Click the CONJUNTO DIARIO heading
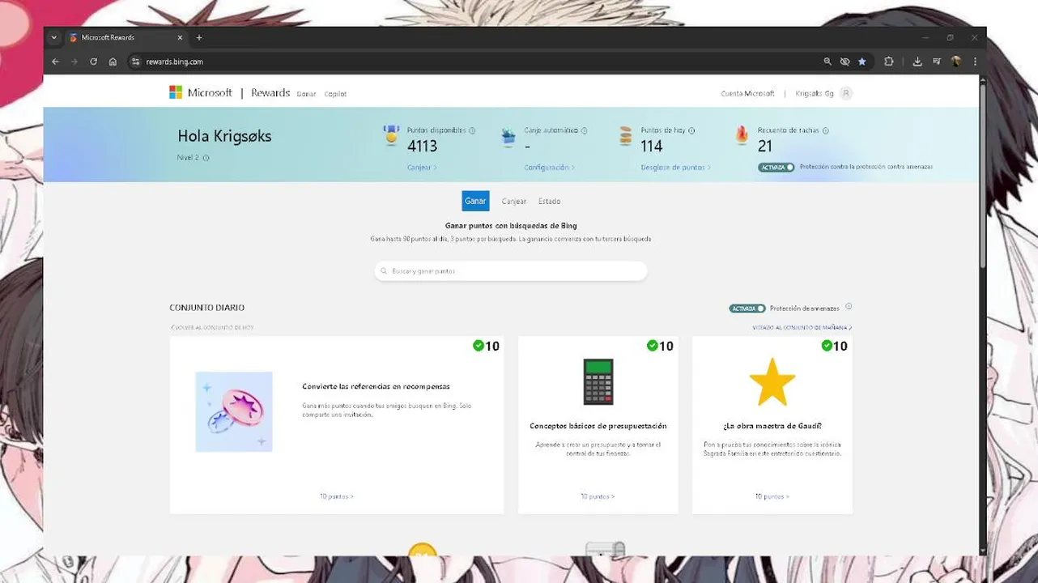The height and width of the screenshot is (583, 1038). click(x=207, y=308)
